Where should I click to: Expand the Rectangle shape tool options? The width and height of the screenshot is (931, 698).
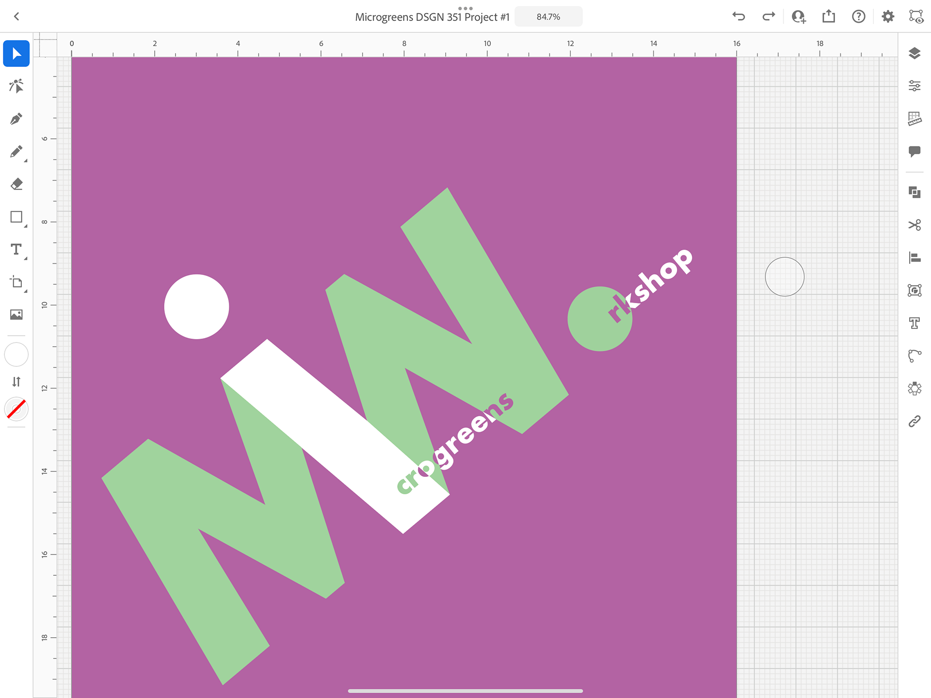[25, 226]
